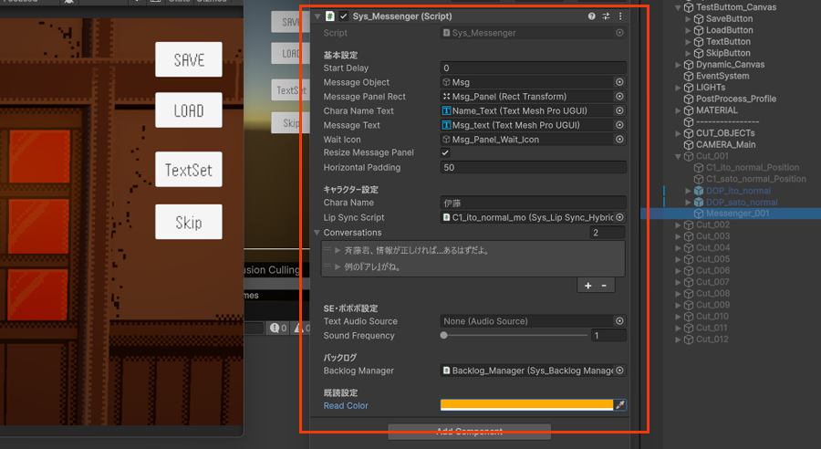Collapse the Sys_Messenger component foldout

pos(317,16)
